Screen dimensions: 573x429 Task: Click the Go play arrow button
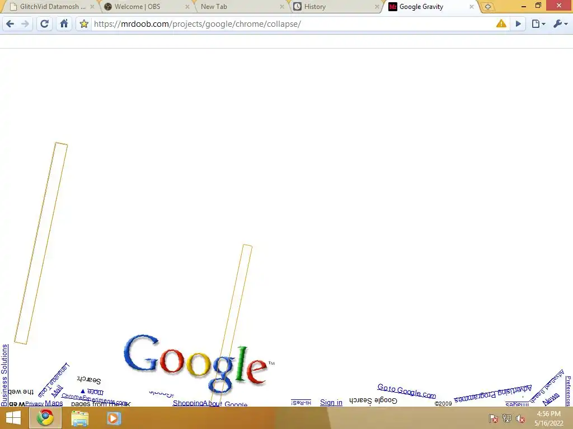518,24
